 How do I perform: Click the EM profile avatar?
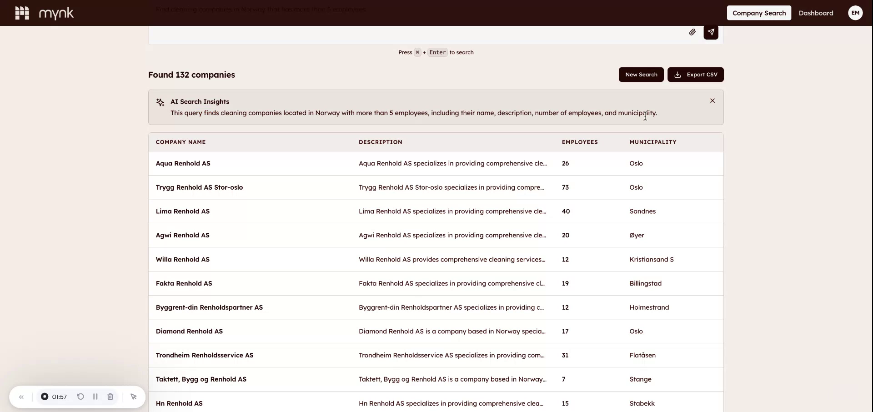pyautogui.click(x=856, y=13)
